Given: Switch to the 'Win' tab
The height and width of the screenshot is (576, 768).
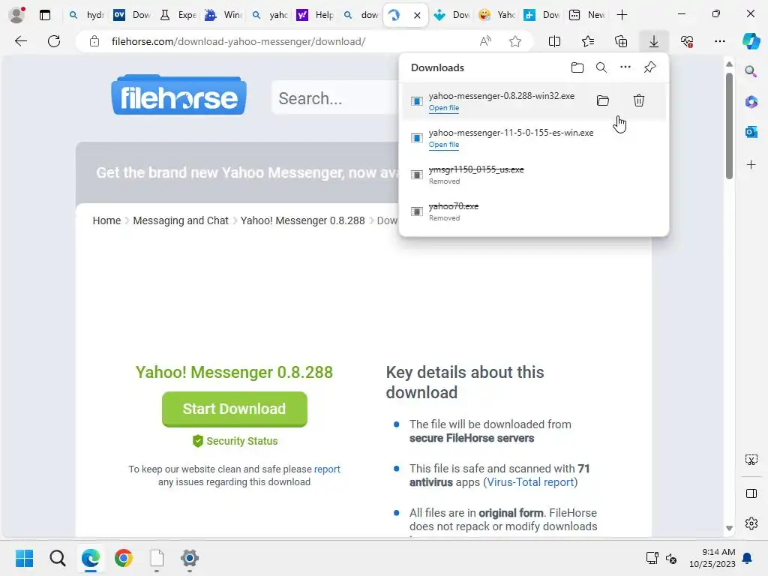Looking at the screenshot, I should point(223,15).
